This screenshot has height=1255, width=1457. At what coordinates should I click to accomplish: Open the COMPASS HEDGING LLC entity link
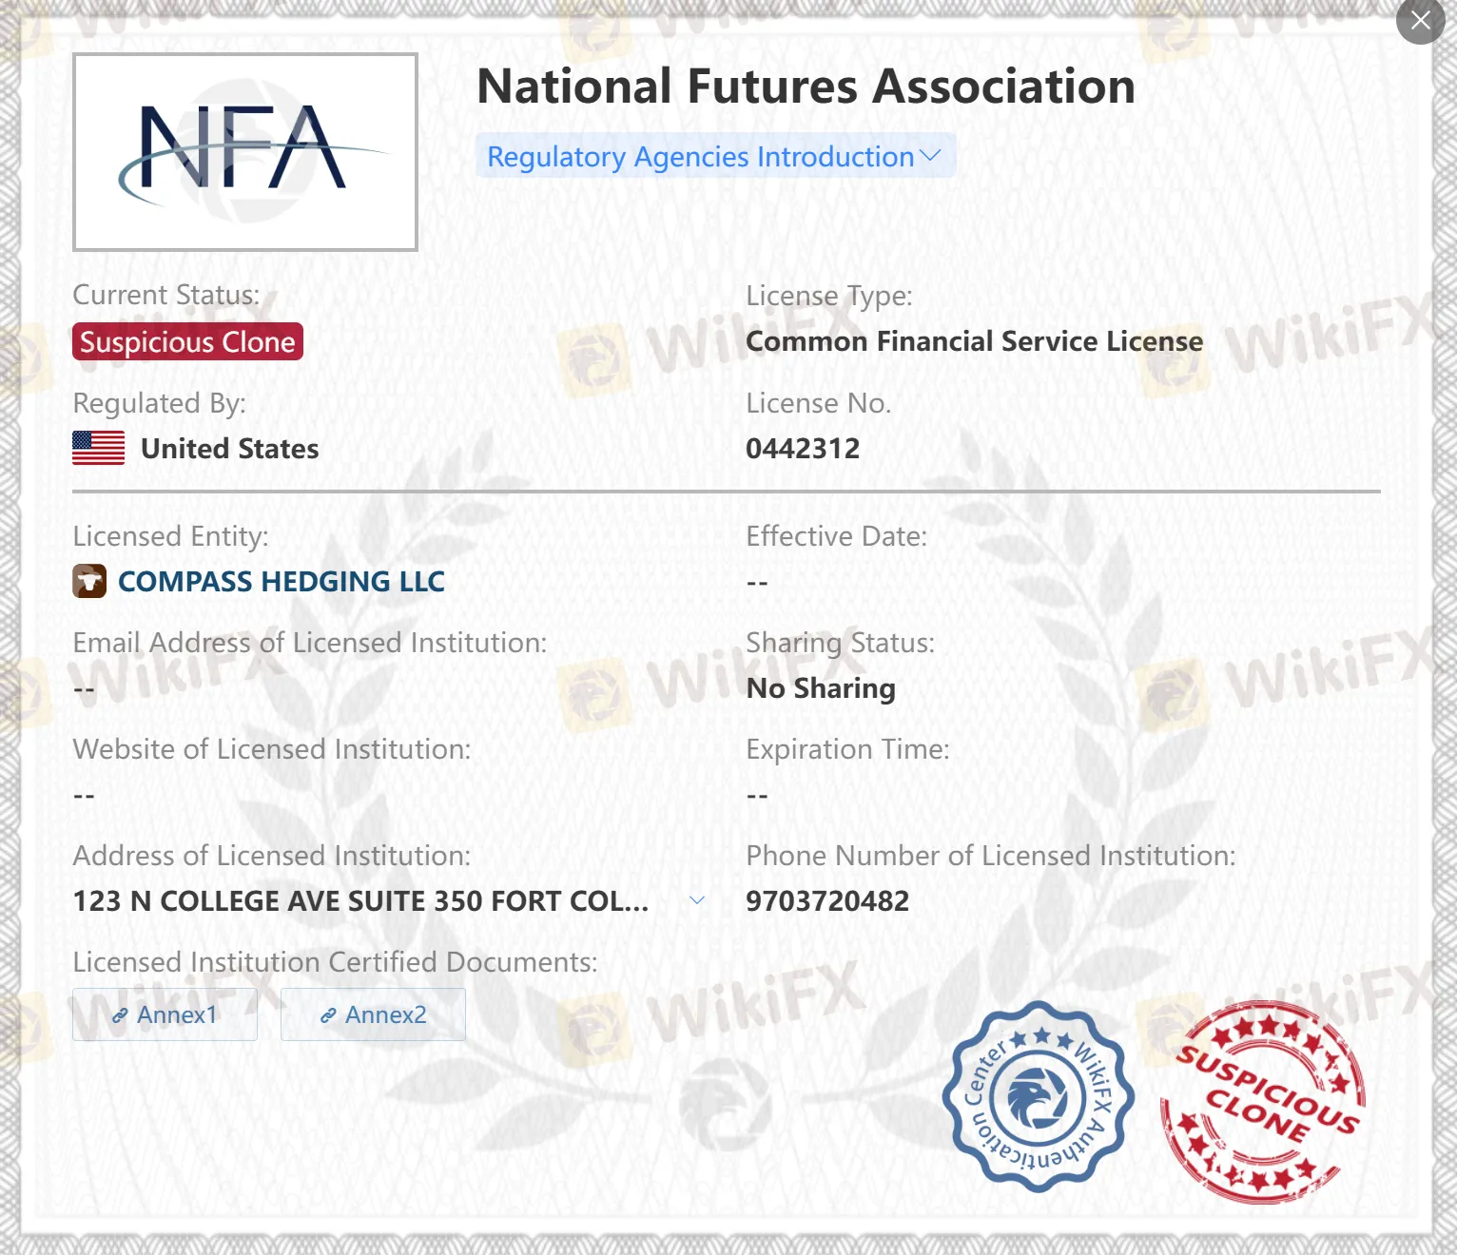[281, 581]
